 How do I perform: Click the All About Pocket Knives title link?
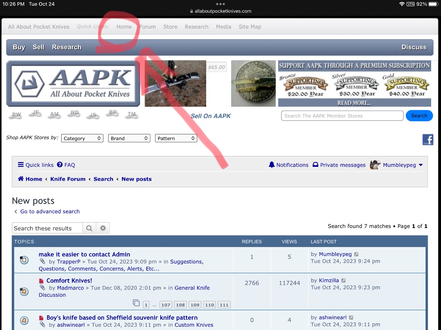tap(39, 27)
